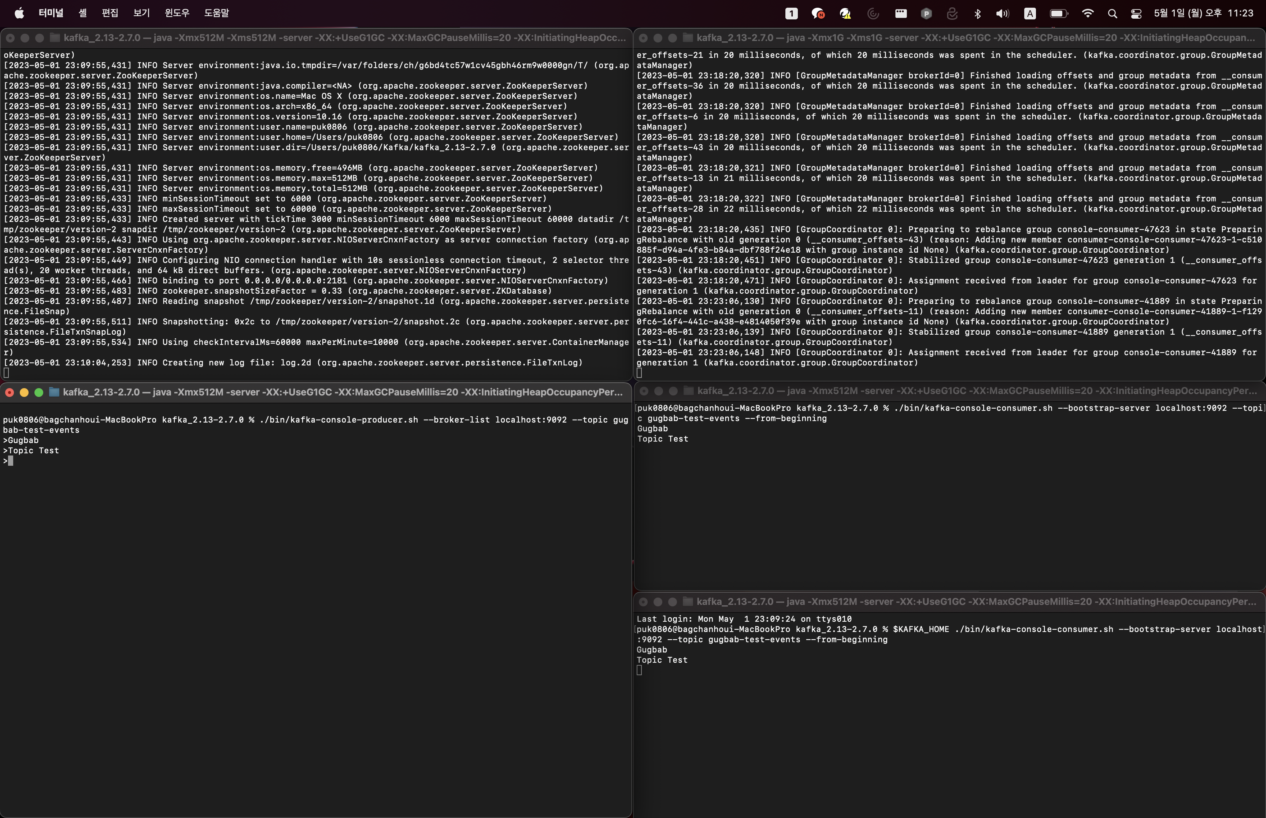The image size is (1266, 818).
Task: Open the Apple menu
Action: [19, 13]
